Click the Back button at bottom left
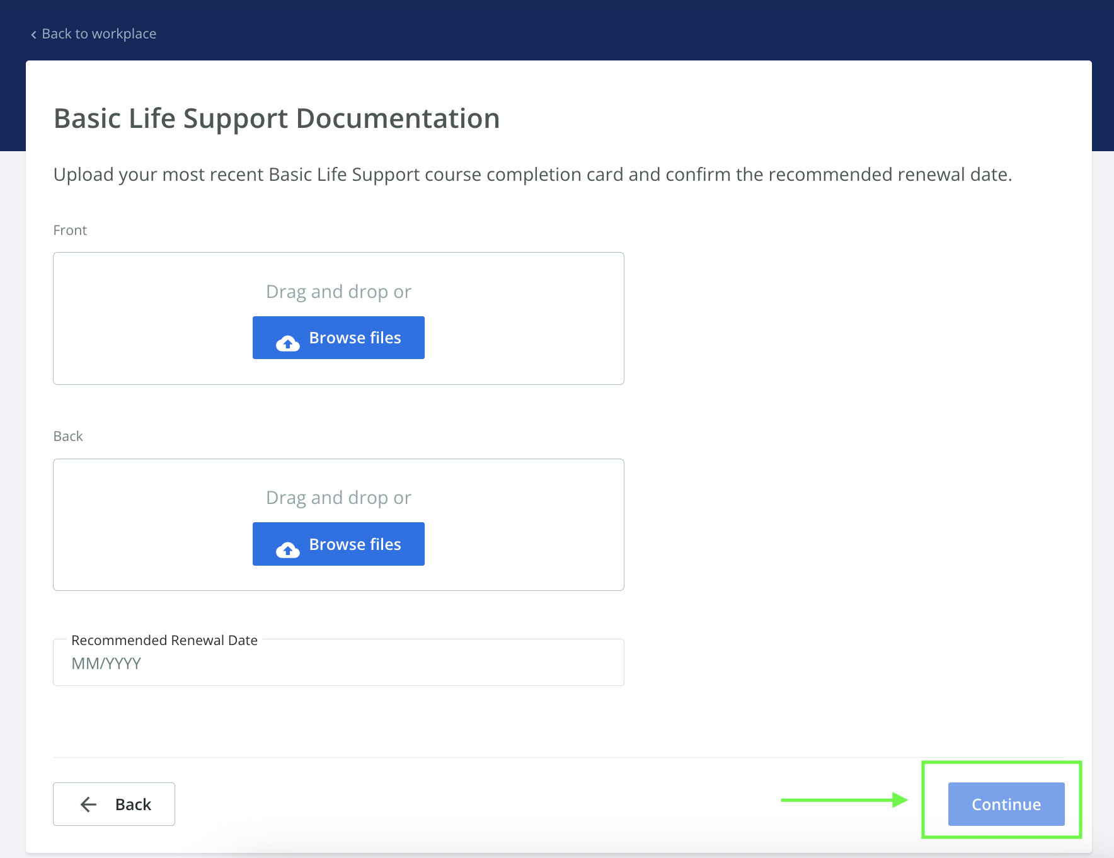Screen dimensions: 1114x858 pyautogui.click(x=114, y=804)
